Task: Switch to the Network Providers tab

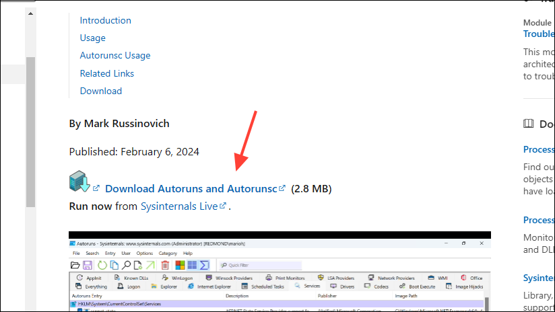Action: pyautogui.click(x=391, y=278)
